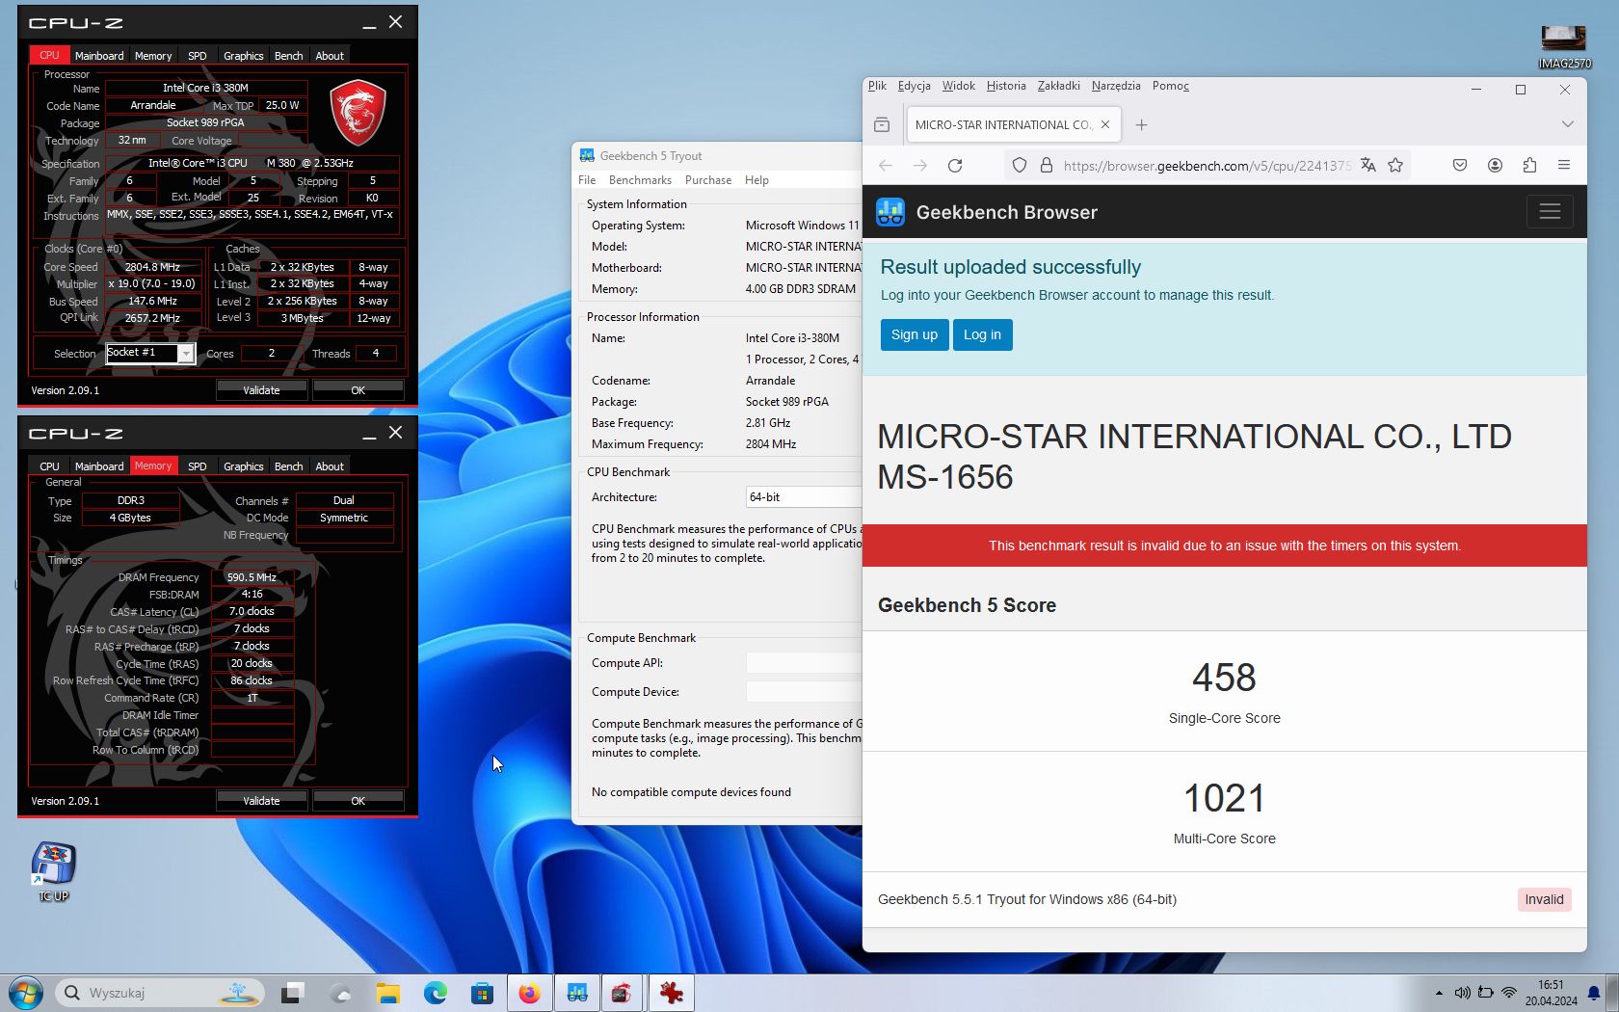Open the Purchase menu in Geekbench 5
Image resolution: width=1619 pixels, height=1012 pixels.
tap(708, 180)
